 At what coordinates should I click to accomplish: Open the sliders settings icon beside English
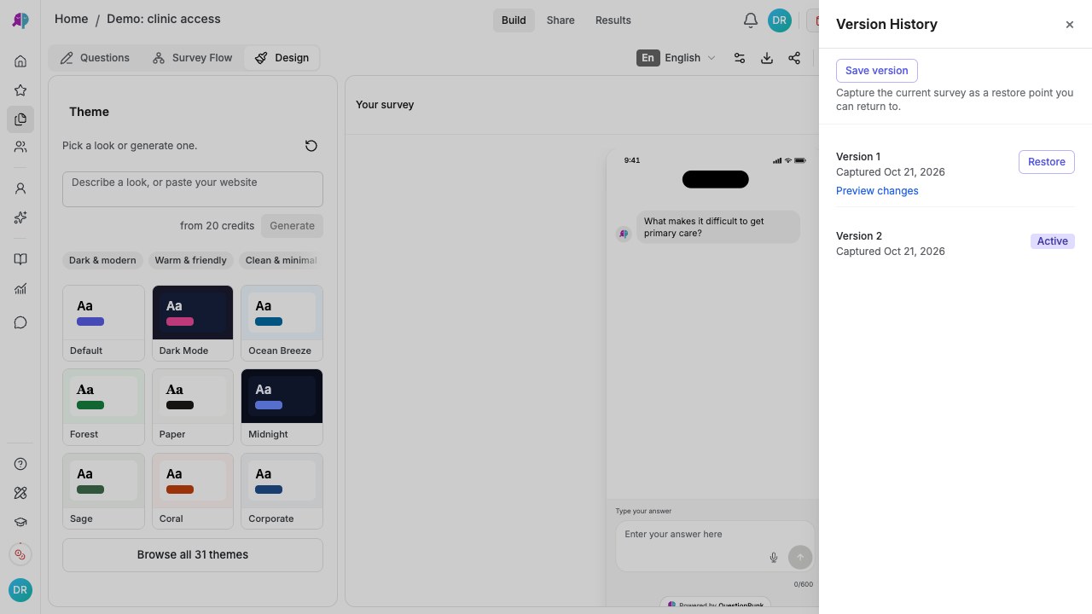(740, 58)
